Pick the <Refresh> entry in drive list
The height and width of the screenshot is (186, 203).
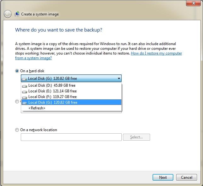coord(71,108)
